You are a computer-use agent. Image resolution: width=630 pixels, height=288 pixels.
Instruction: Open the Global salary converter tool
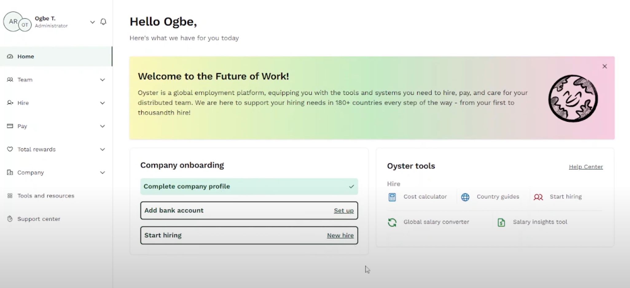tap(392, 222)
